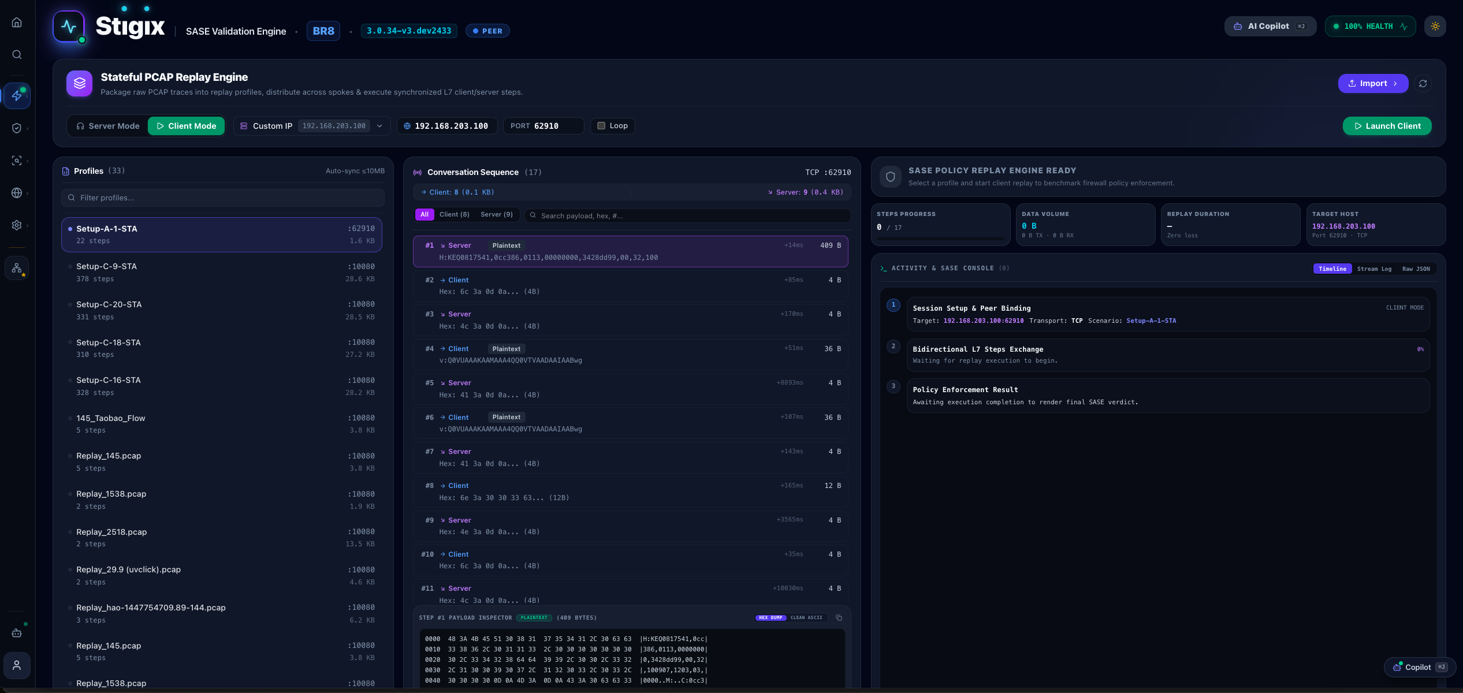Open the robot assistant icon in sidebar
Image resolution: width=1463 pixels, height=693 pixels.
point(17,633)
